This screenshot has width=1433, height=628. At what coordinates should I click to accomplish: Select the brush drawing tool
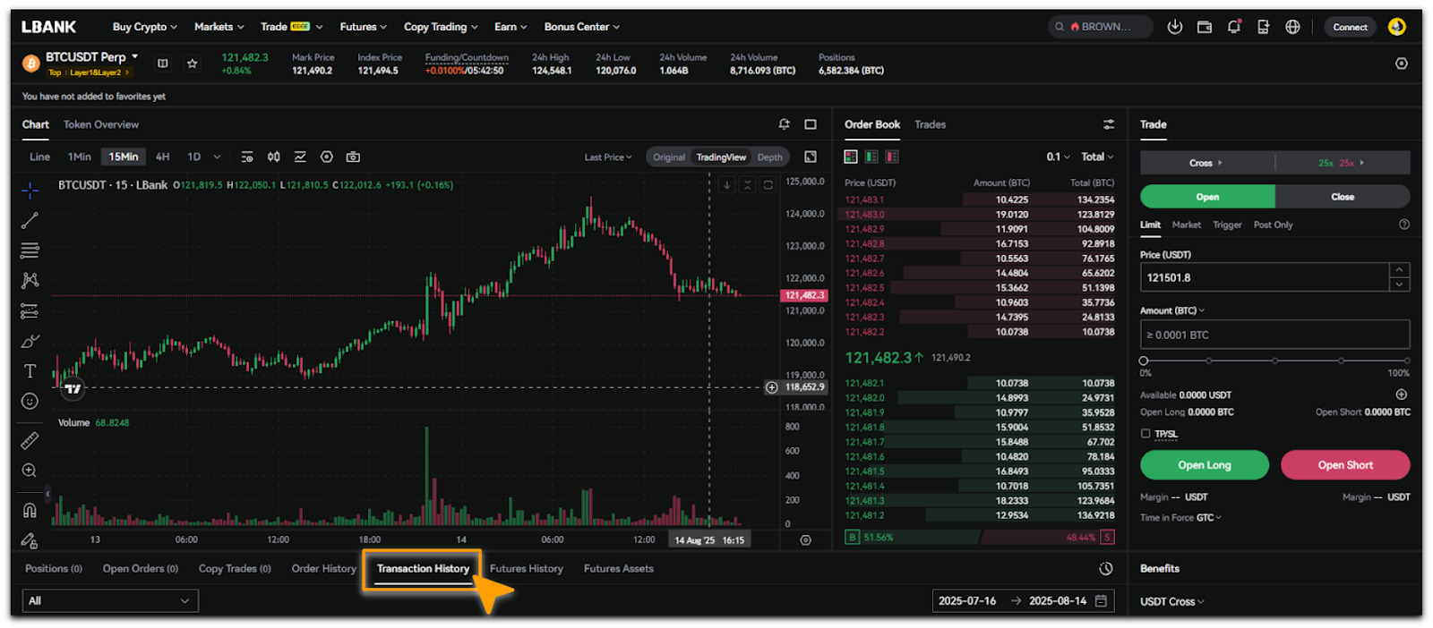(30, 342)
